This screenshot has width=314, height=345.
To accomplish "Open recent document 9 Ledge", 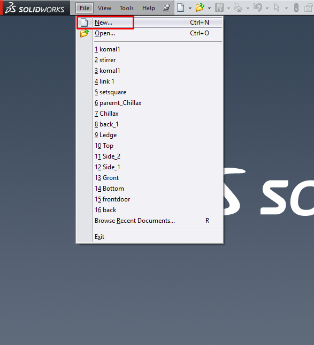I will click(x=150, y=135).
